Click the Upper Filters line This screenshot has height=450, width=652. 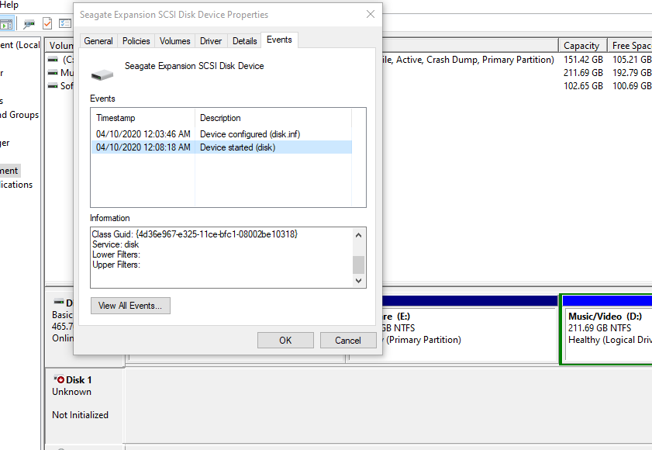pyautogui.click(x=116, y=265)
